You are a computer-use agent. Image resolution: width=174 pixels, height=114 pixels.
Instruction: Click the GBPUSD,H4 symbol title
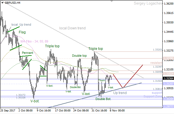pyautogui.click(x=13, y=3)
